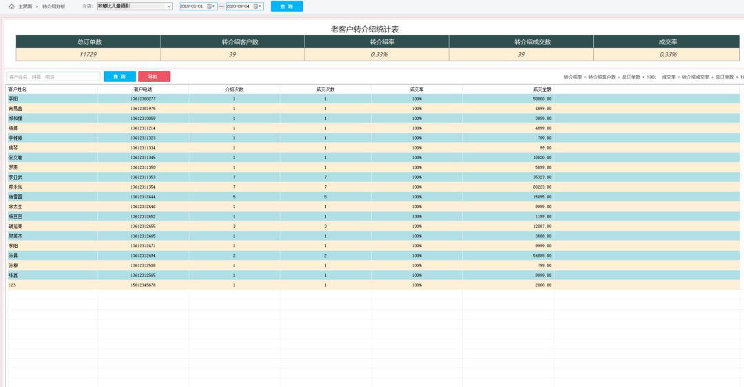This screenshot has width=744, height=387.
Task: Open the start date calendar picker
Action: coord(210,6)
